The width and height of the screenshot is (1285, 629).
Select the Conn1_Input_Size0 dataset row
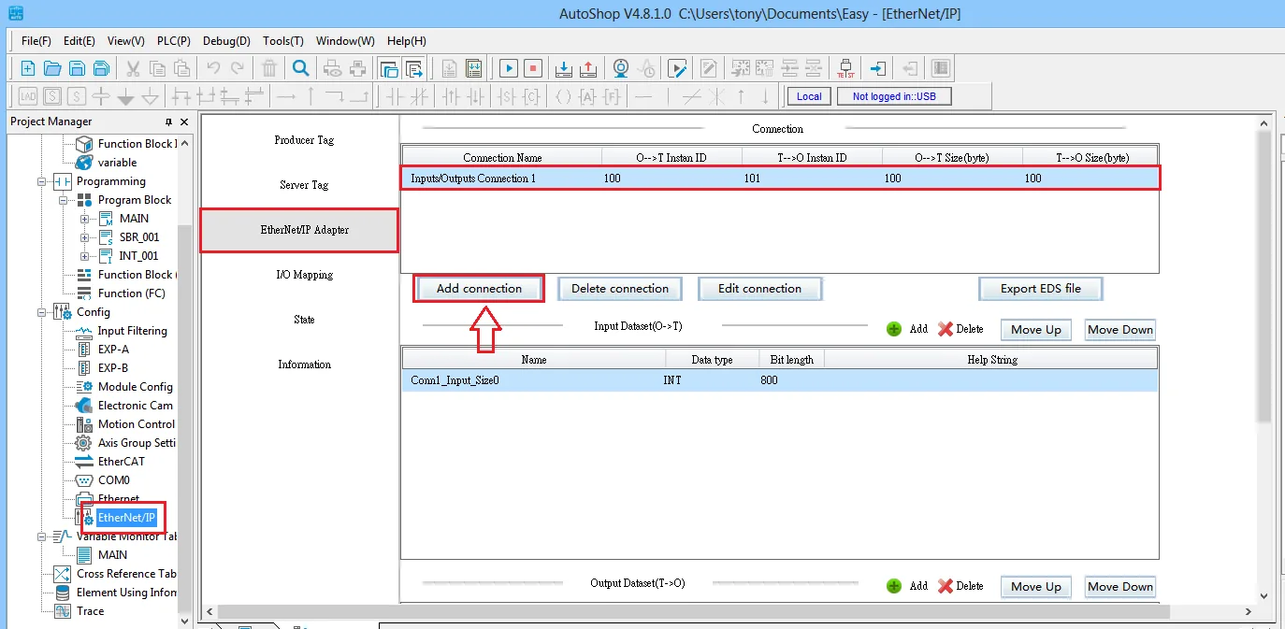point(780,380)
